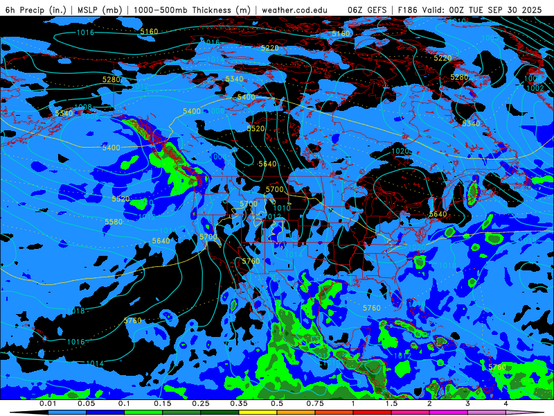Click the '0.01' legend value
Screen dimensions: 554x416
pyautogui.click(x=48, y=404)
